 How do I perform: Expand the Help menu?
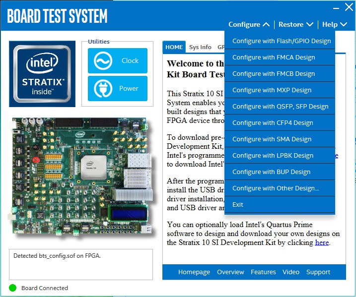(x=335, y=24)
